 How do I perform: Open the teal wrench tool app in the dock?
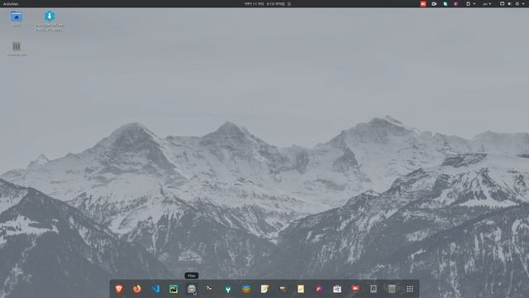tap(228, 289)
